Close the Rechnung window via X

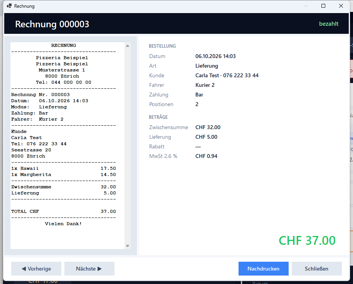[341, 6]
